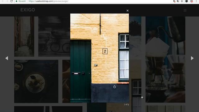Click the translate page icon
The height and width of the screenshot is (112, 199).
[178, 1]
